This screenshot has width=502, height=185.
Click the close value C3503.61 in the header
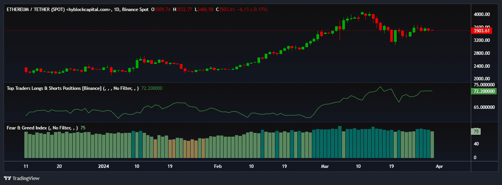pos(225,10)
